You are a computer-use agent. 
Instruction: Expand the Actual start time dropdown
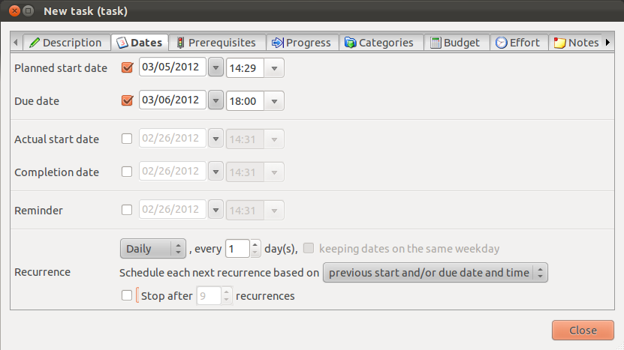274,139
